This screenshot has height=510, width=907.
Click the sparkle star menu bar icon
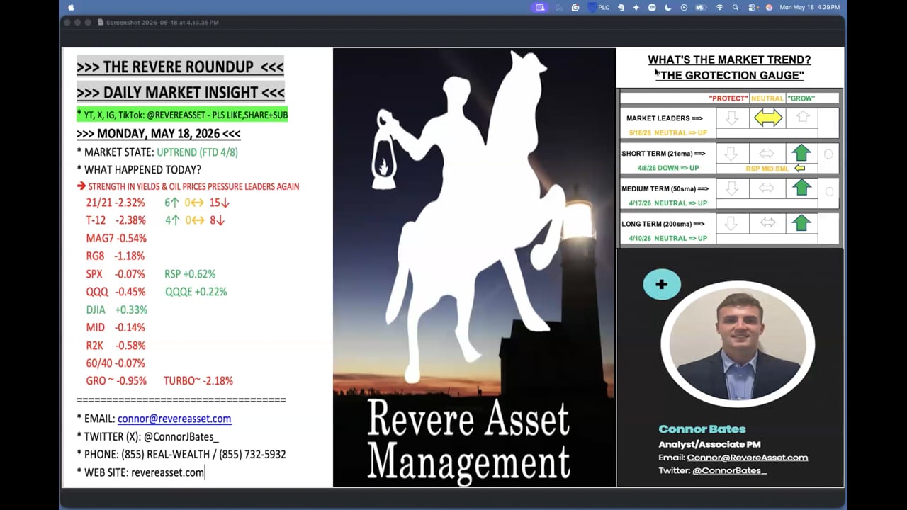[x=636, y=7]
